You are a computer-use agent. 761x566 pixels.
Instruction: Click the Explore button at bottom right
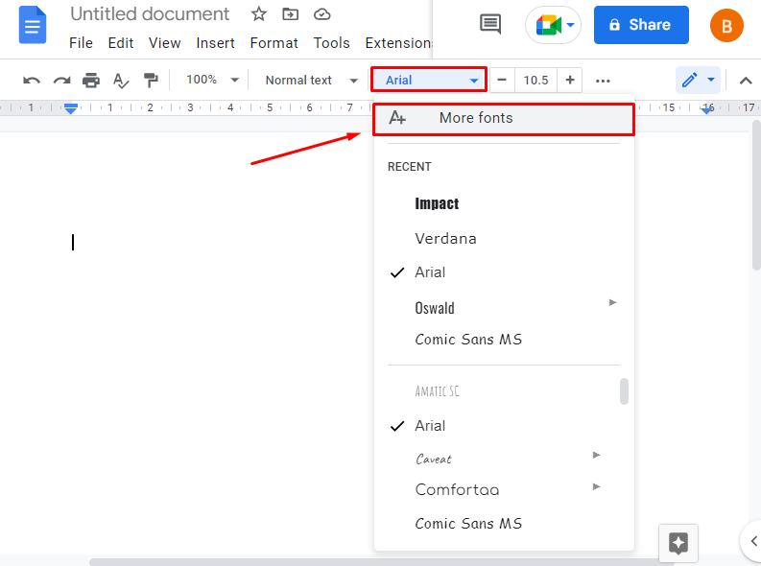coord(678,543)
